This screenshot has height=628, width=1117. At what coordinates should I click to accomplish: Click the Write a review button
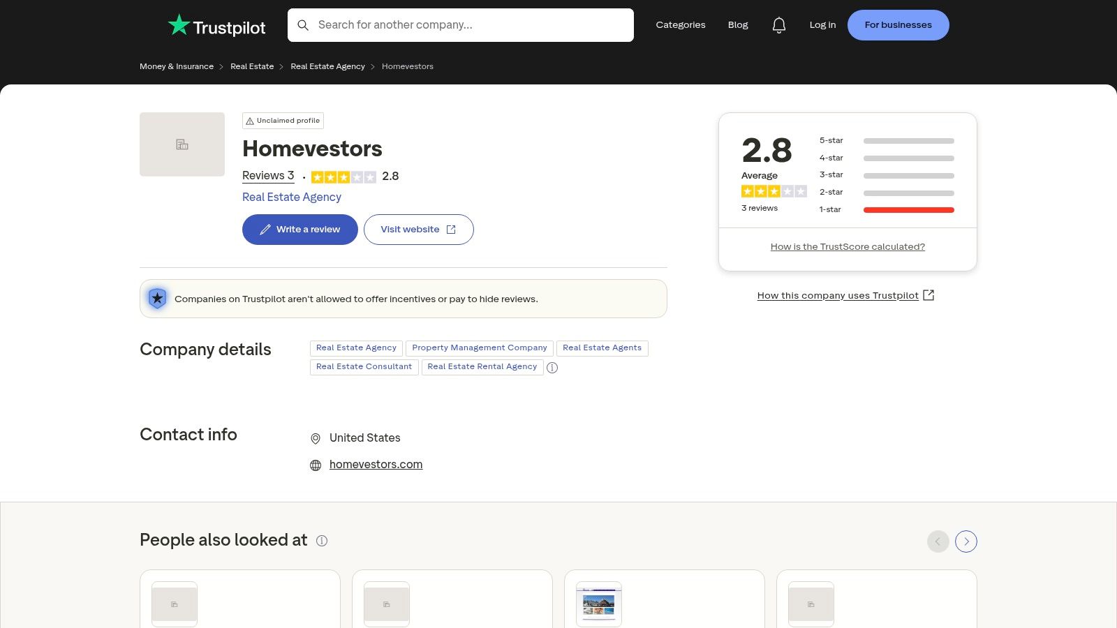click(299, 230)
